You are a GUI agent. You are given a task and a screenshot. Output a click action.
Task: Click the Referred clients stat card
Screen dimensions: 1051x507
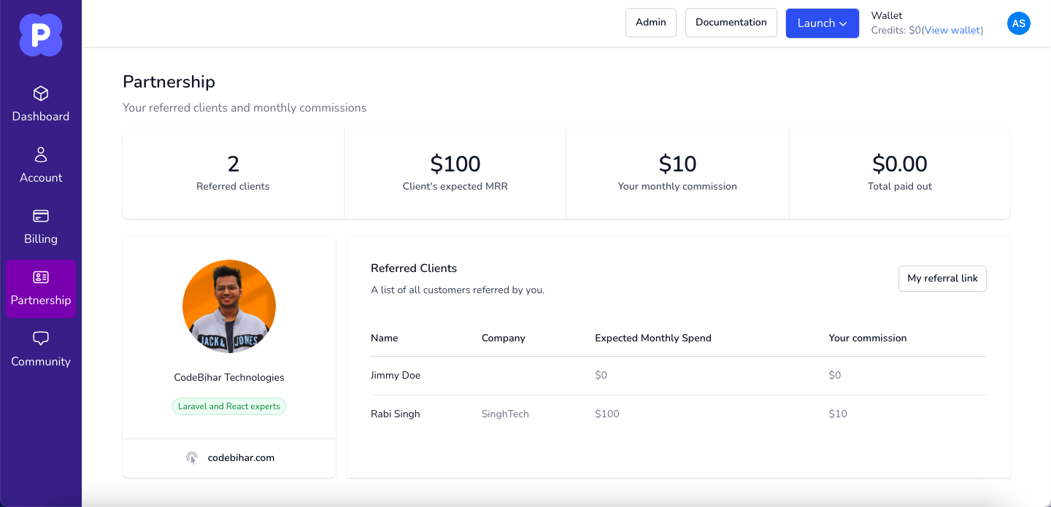233,173
